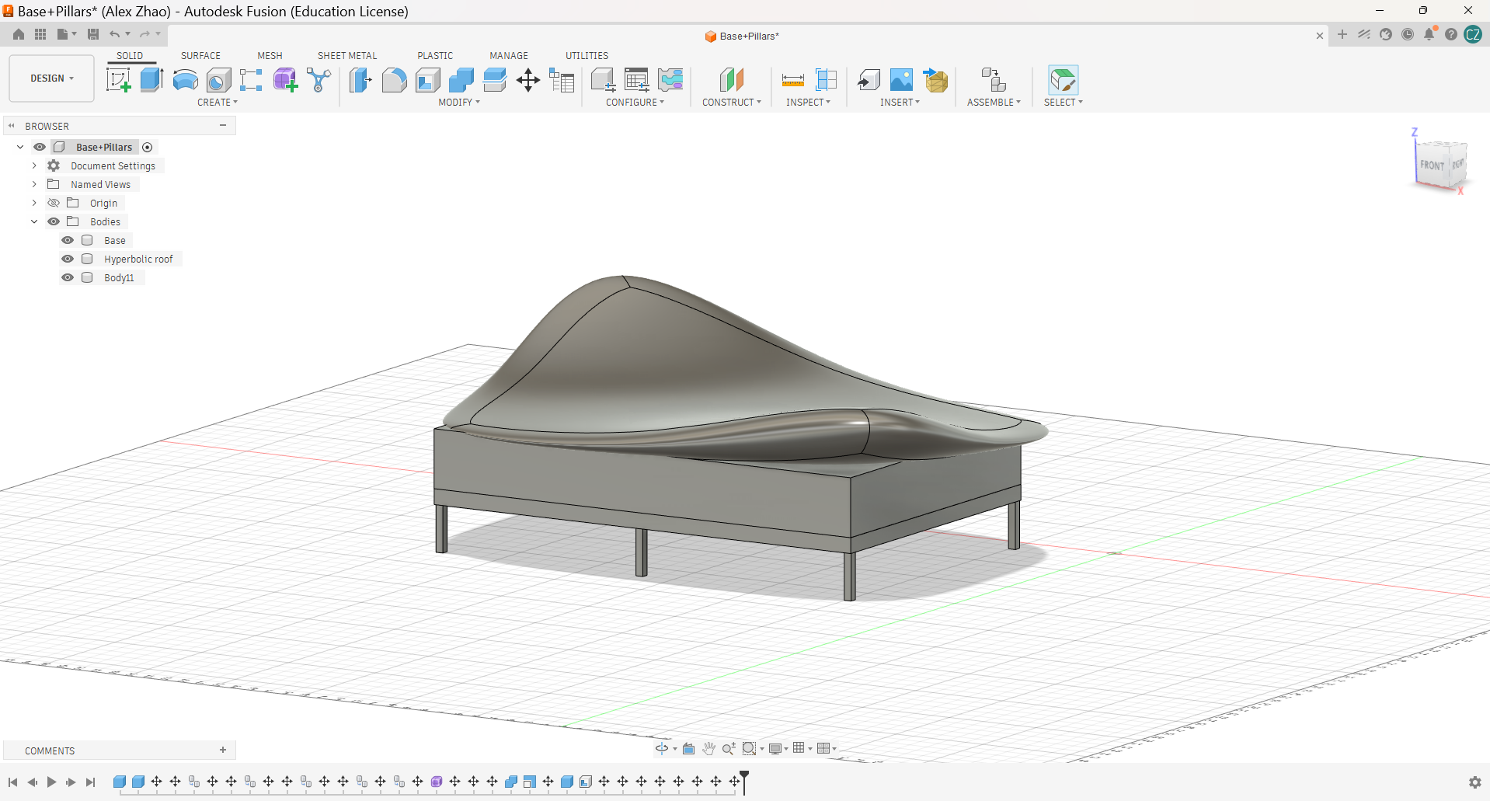Toggle Base+Pillars root component visibility
1490x801 pixels.
pos(40,147)
